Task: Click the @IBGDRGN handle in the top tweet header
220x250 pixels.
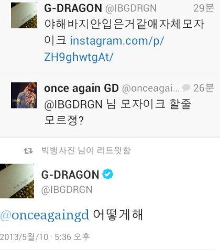Action: click(131, 8)
